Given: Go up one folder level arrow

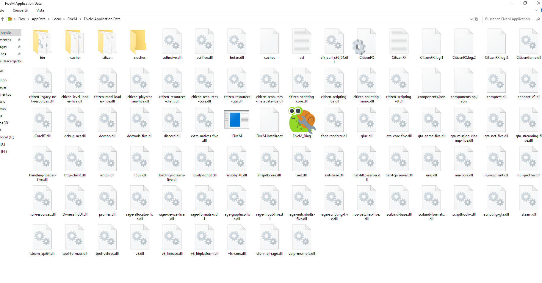Looking at the screenshot, I should tap(3, 19).
